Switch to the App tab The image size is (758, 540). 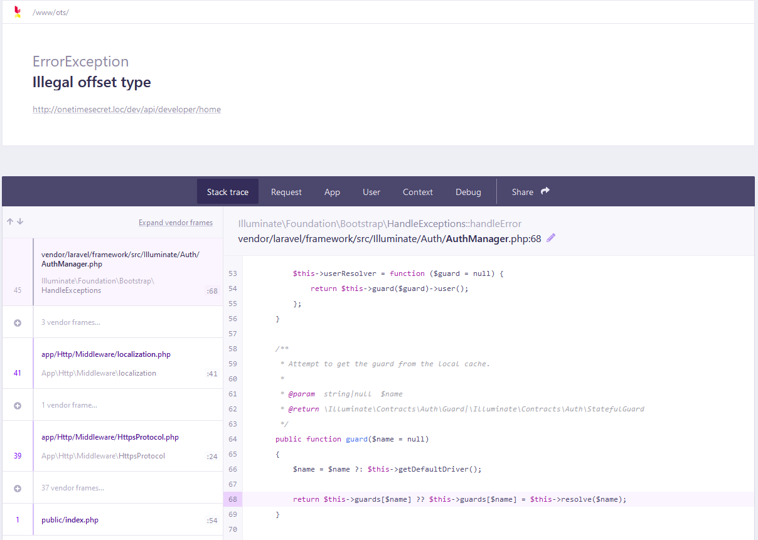click(x=332, y=192)
